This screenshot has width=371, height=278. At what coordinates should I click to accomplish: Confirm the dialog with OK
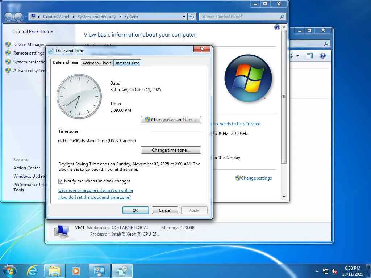click(136, 210)
